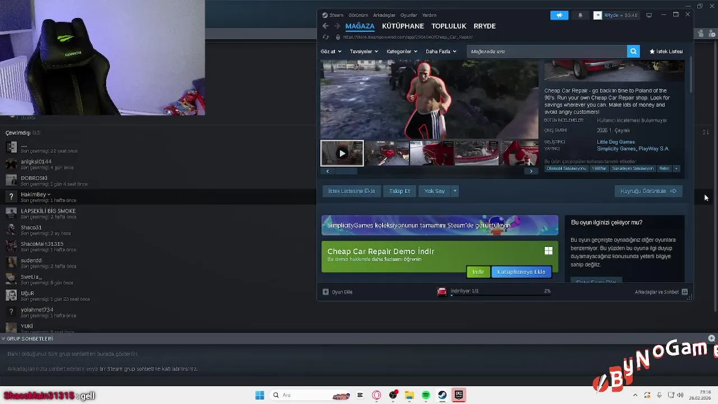This screenshot has height=404, width=718.
Task: Expand the Tavsiyeler dropdown
Action: (x=363, y=52)
